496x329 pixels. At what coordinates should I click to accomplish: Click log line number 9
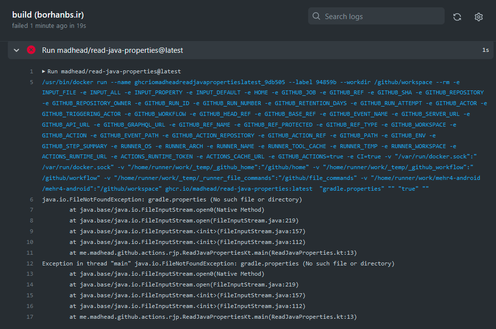point(31,231)
